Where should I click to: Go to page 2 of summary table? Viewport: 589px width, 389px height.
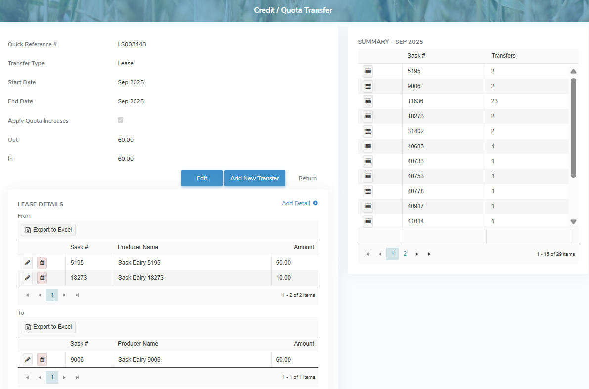coord(405,254)
